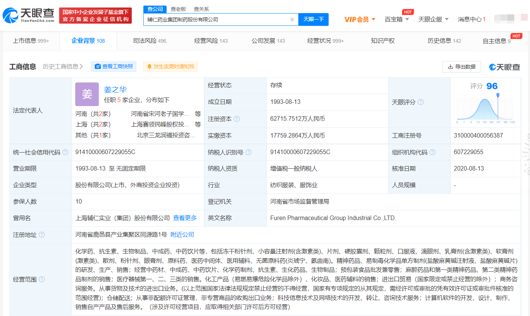530x316 pixels.
Task: Click the registration number 310000400056387
Action: tap(478, 135)
